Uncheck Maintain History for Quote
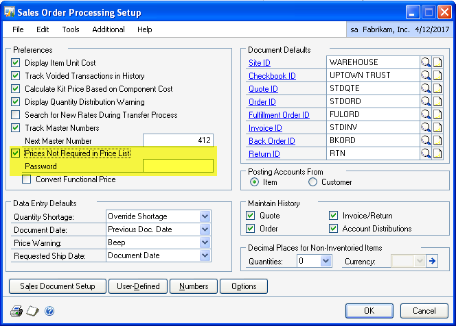 coord(251,216)
